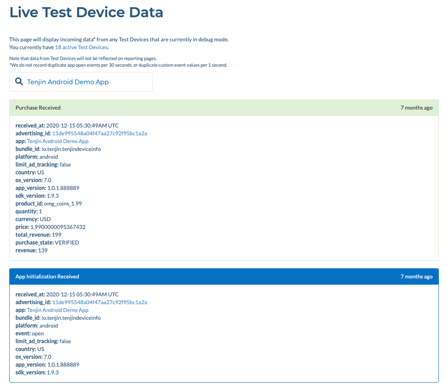Select app_version value in App Initialization card

coord(63,365)
